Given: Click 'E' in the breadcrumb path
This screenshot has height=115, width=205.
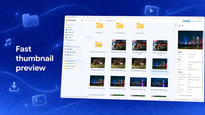Looking at the screenshot, I should pos(103,20).
